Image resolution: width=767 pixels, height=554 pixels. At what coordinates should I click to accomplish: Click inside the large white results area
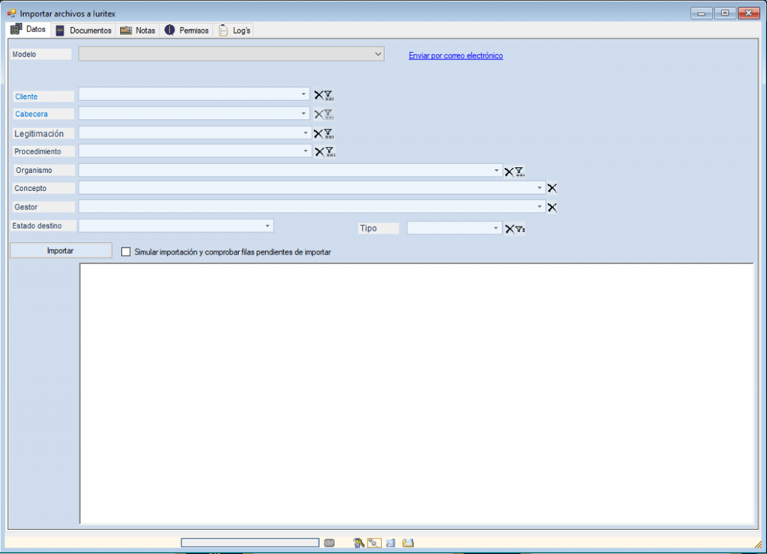(416, 393)
